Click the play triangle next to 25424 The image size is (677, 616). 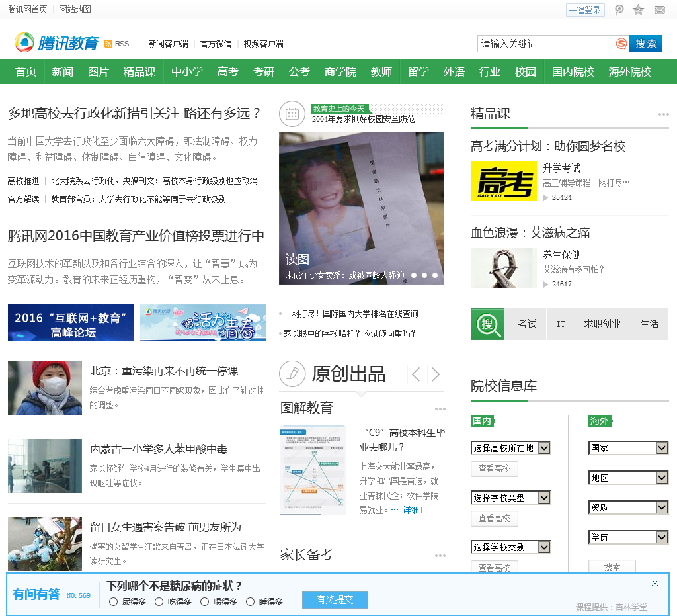point(545,197)
